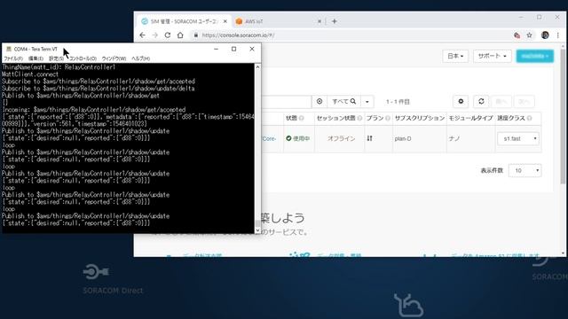The height and width of the screenshot is (319, 568).
Task: Click the circular clear icon in search
Action: [319, 102]
